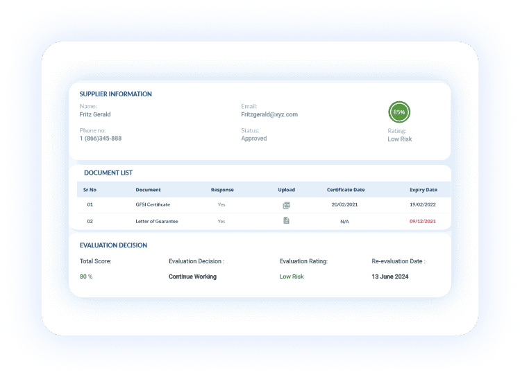The height and width of the screenshot is (377, 520).
Task: Click the 20/02/2021 certificate date
Action: click(344, 204)
